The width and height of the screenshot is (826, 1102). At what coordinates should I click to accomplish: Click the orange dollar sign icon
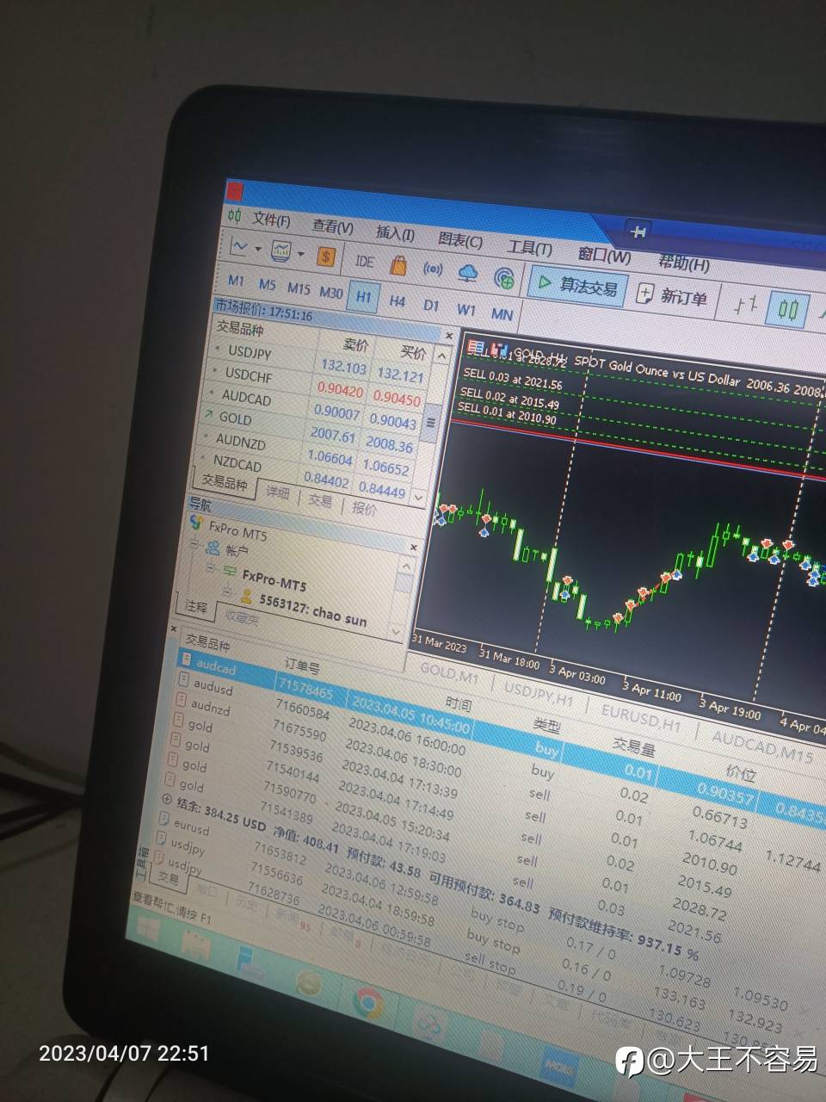point(325,256)
